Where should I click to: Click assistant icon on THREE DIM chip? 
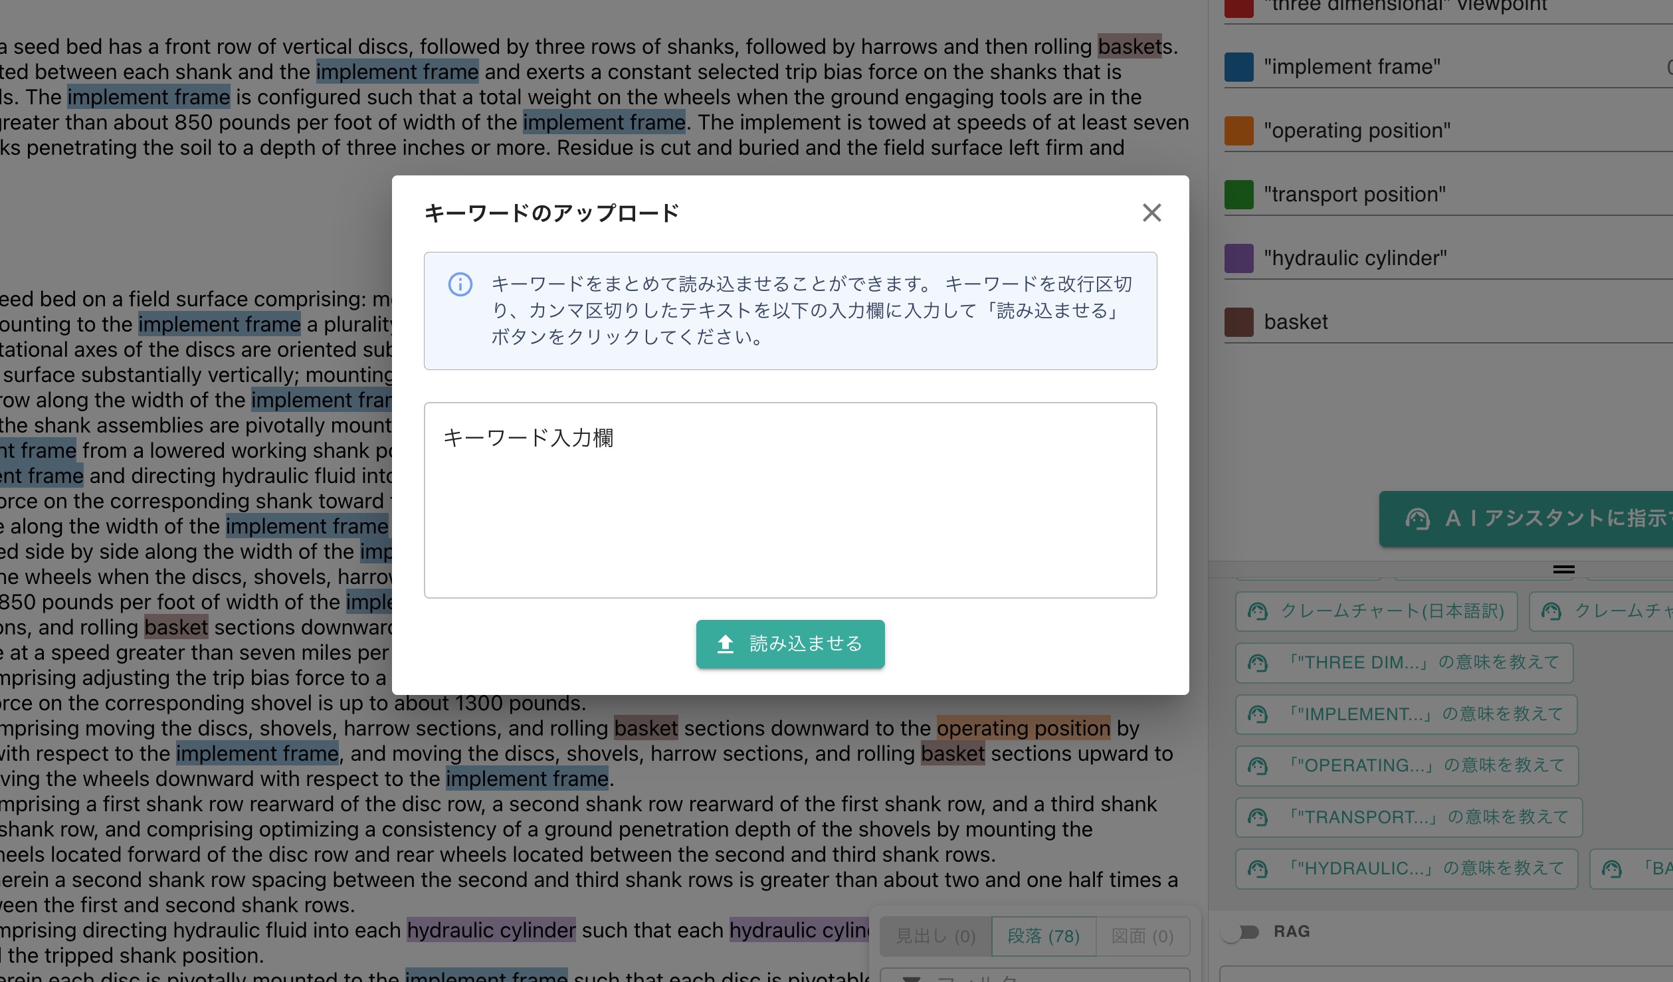tap(1257, 663)
